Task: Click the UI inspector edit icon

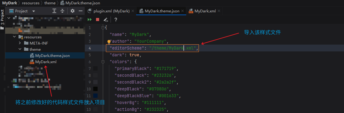Action: pos(106,20)
